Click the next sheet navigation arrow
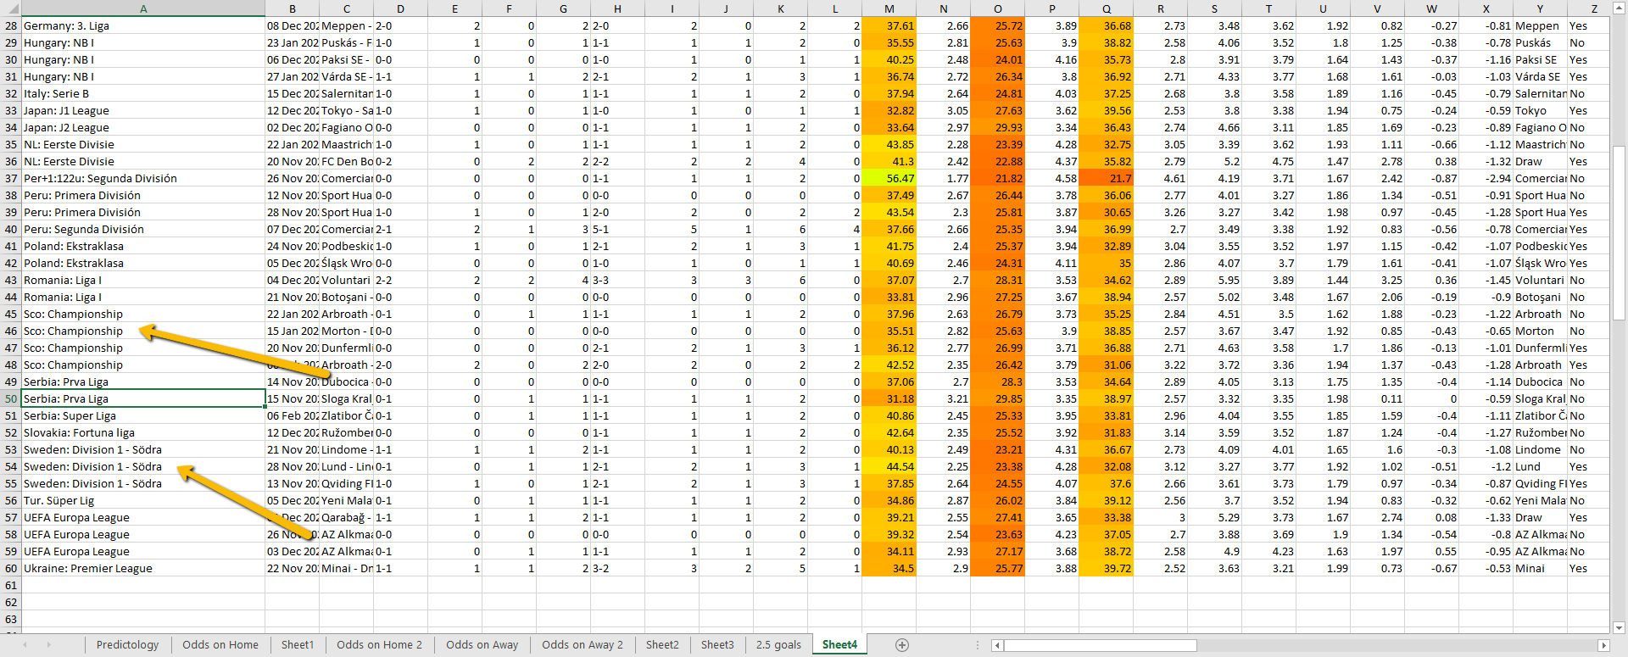This screenshot has width=1628, height=657. (x=48, y=645)
